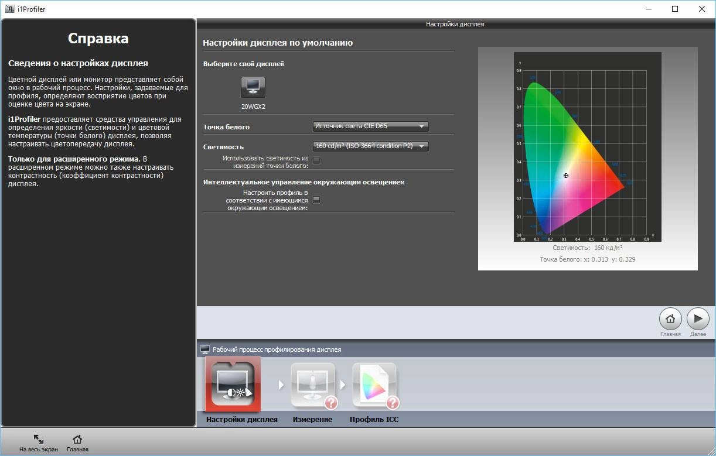Click Настройки дисплея по умолчанию heading
The image size is (716, 456).
click(278, 43)
